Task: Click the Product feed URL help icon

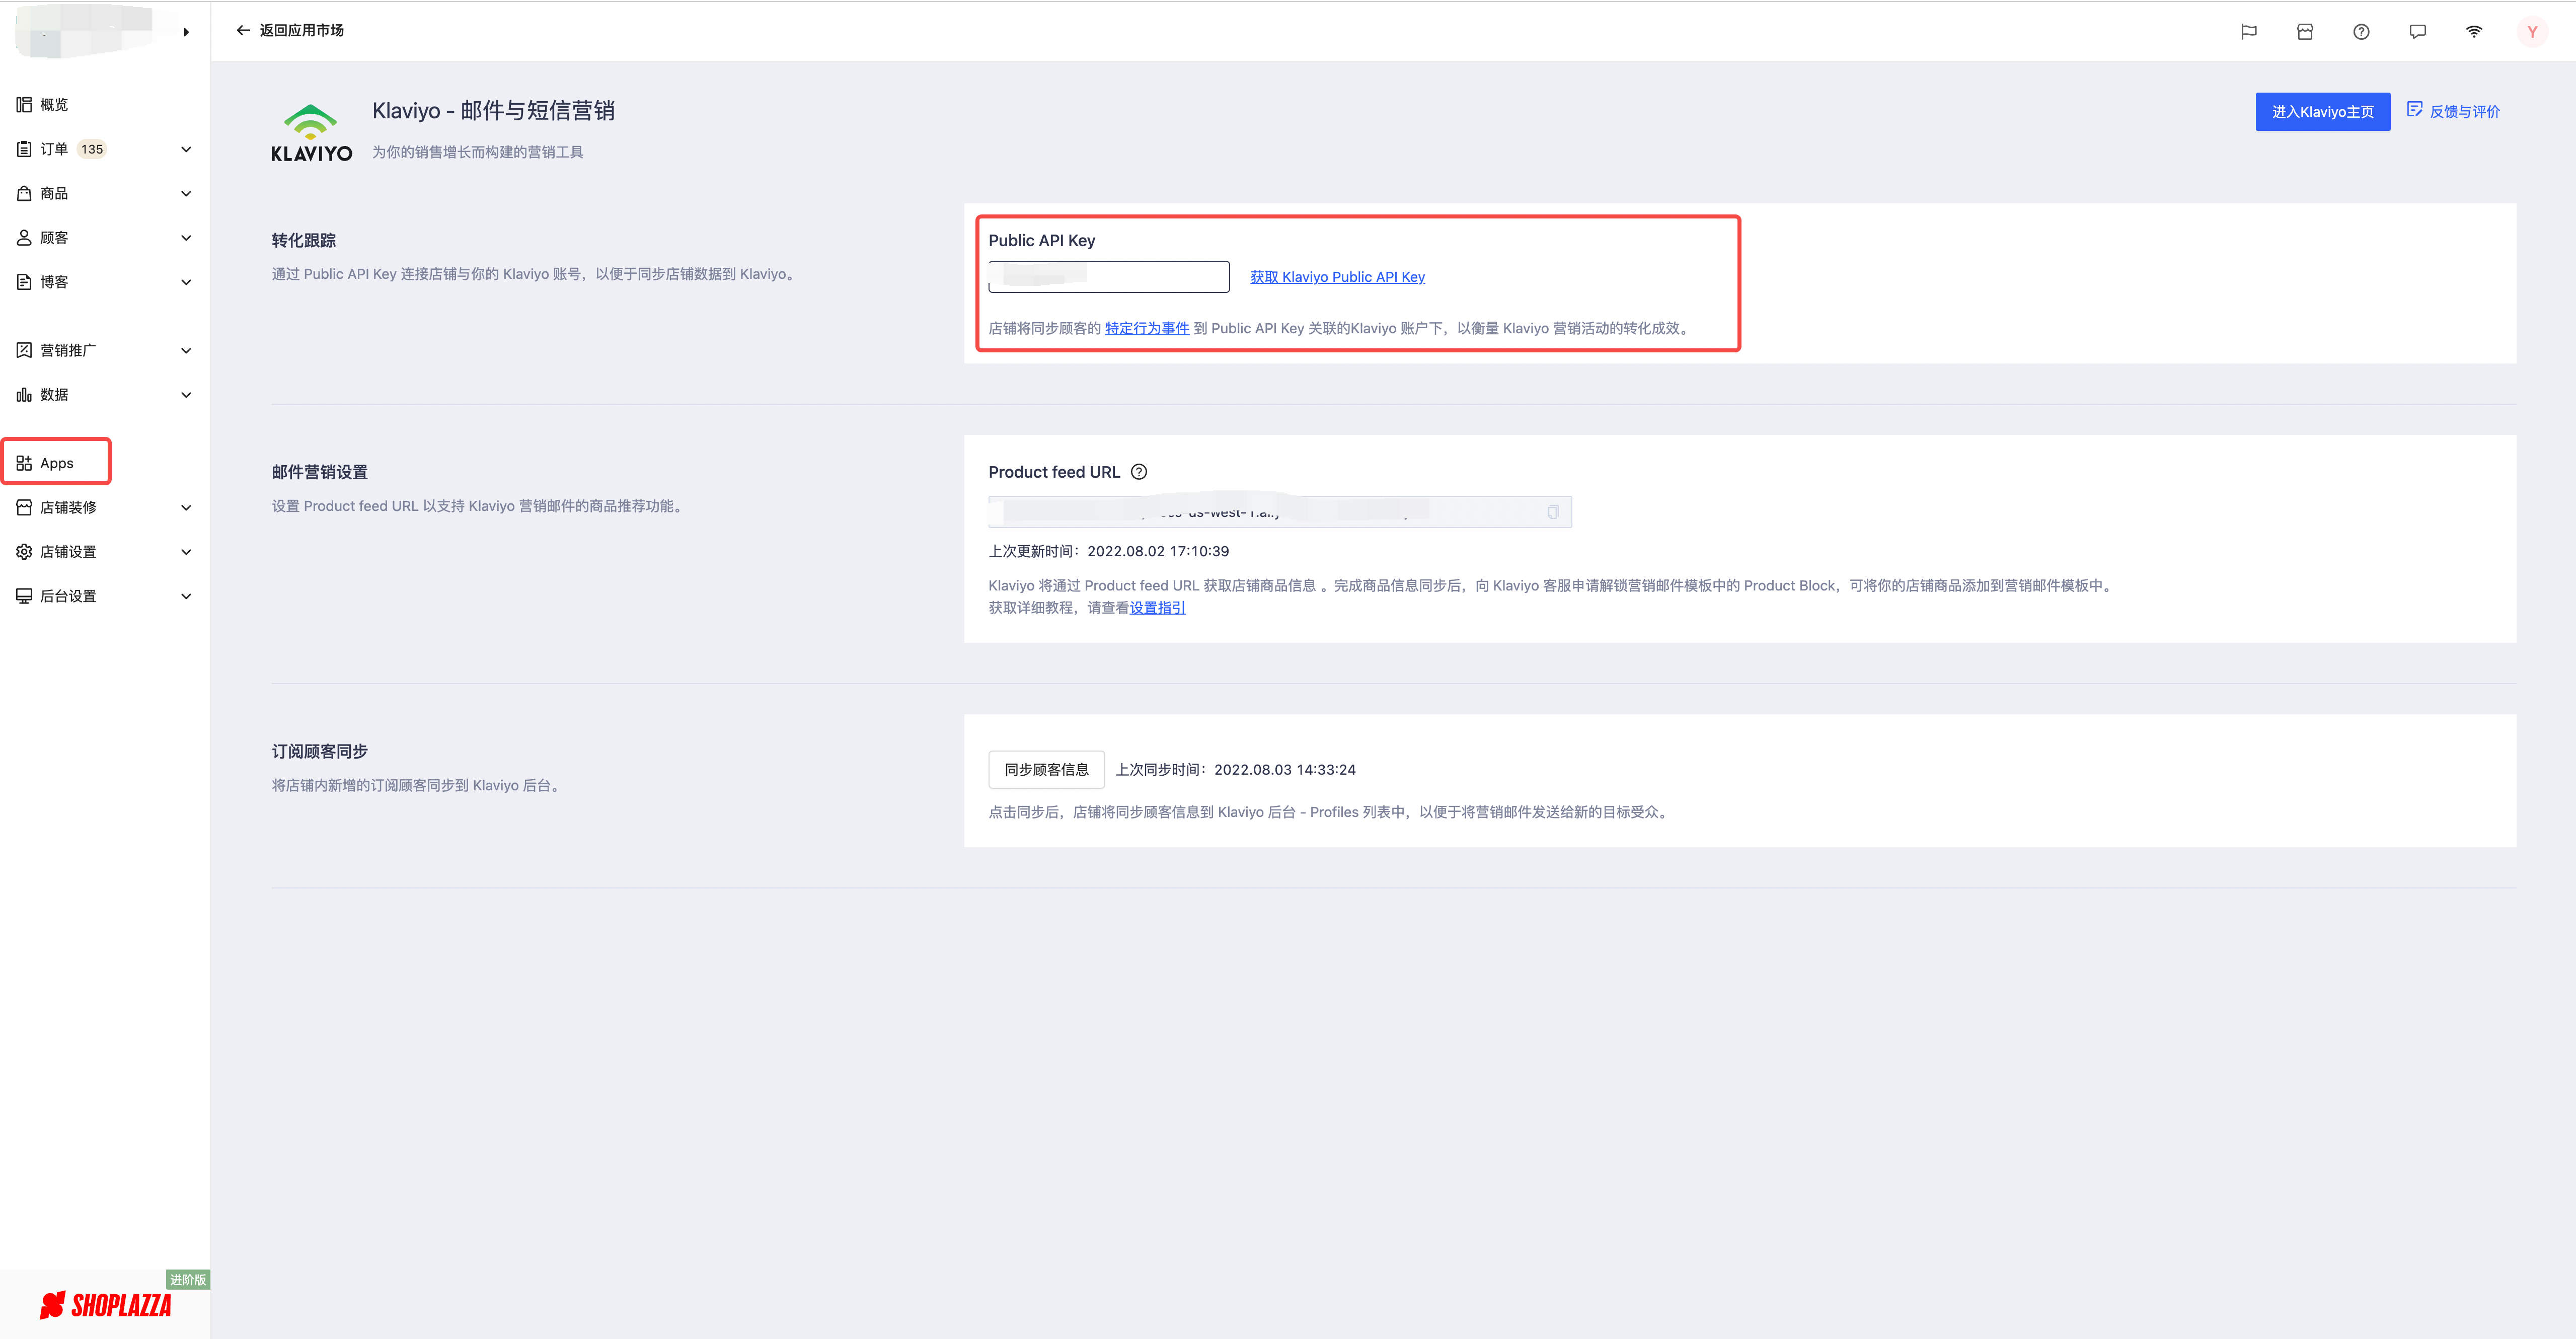Action: pos(1139,472)
